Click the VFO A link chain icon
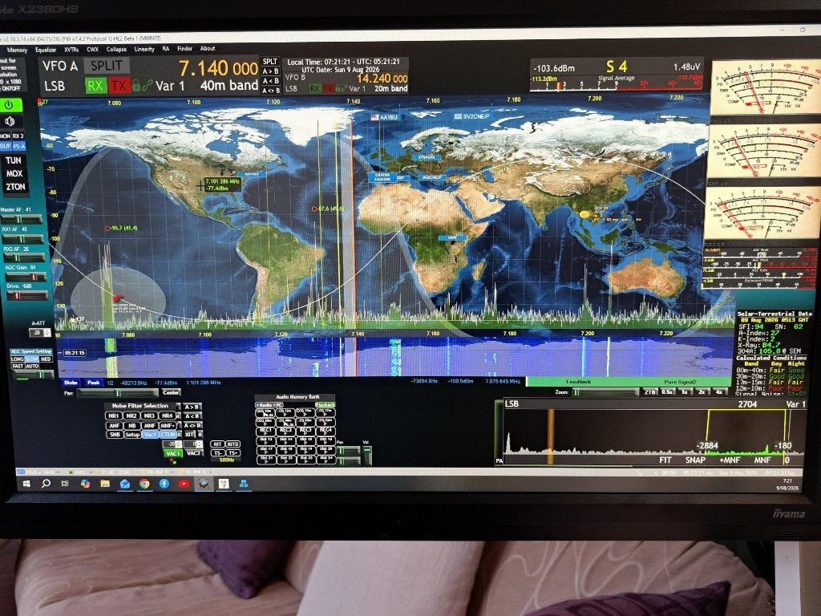821x616 pixels. (148, 85)
